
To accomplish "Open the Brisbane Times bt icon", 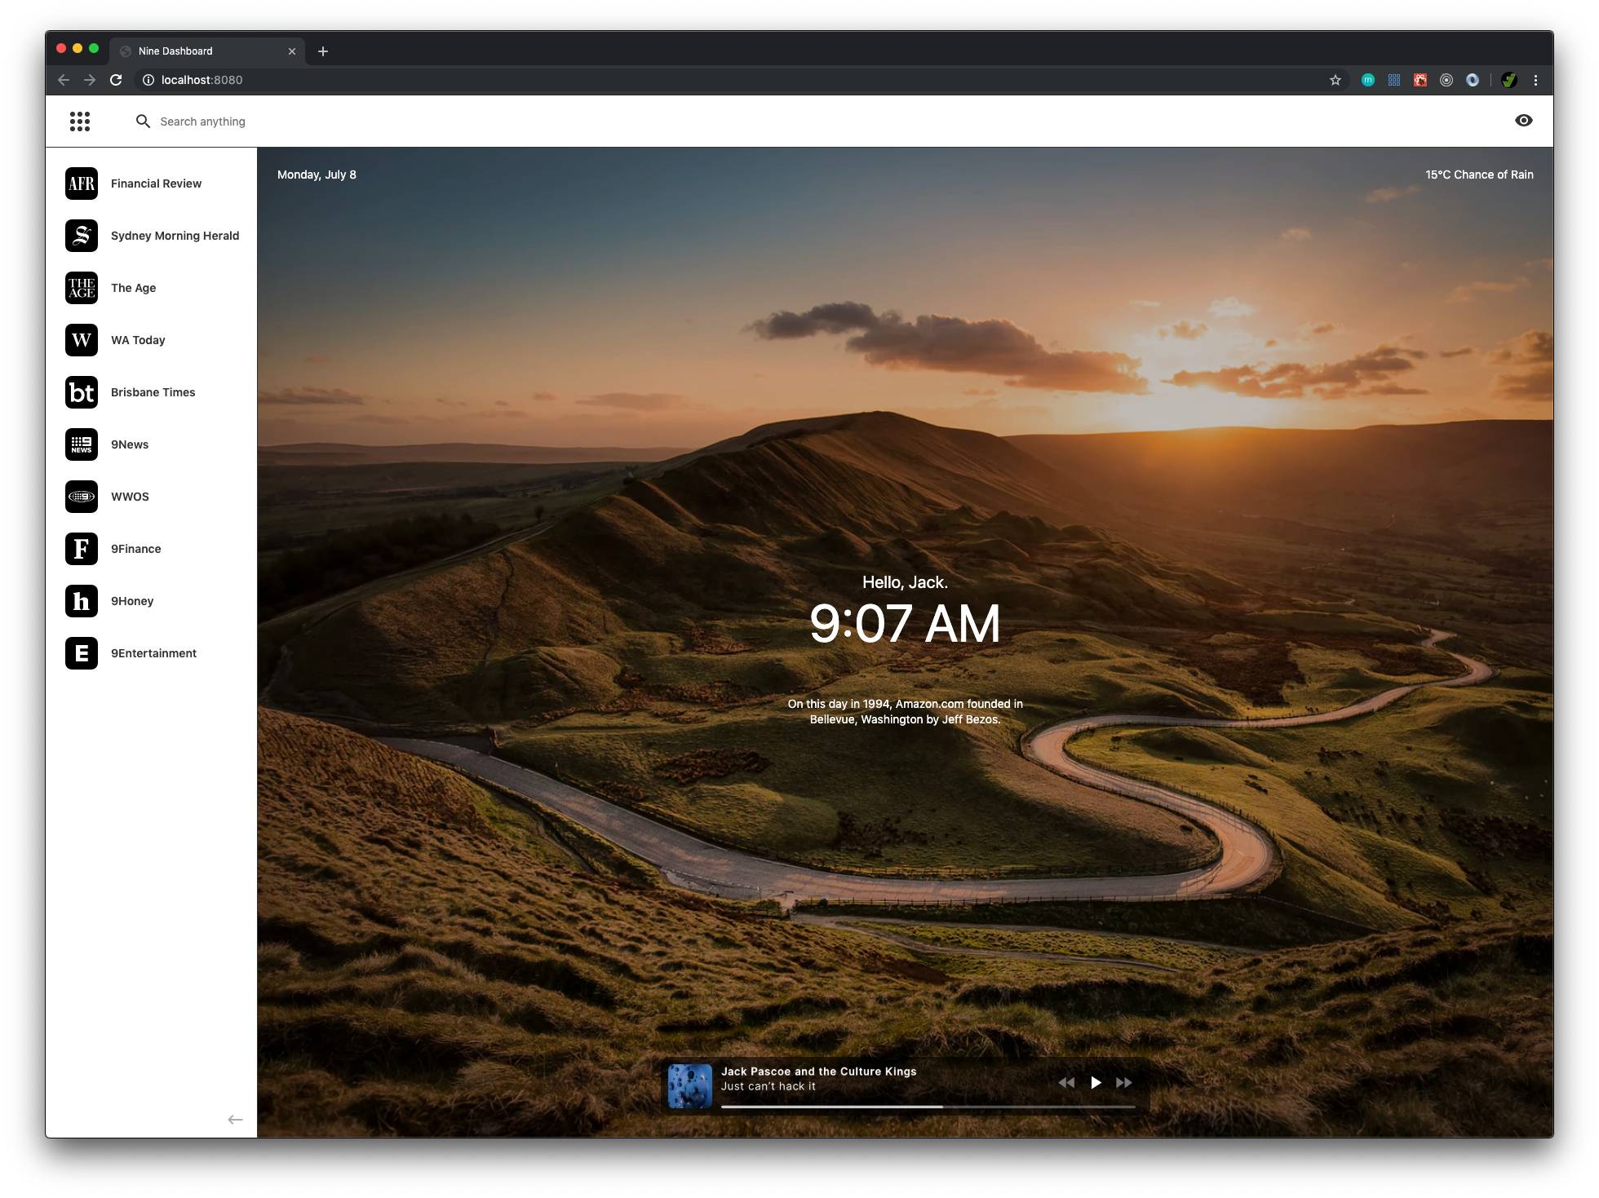I will click(x=82, y=392).
